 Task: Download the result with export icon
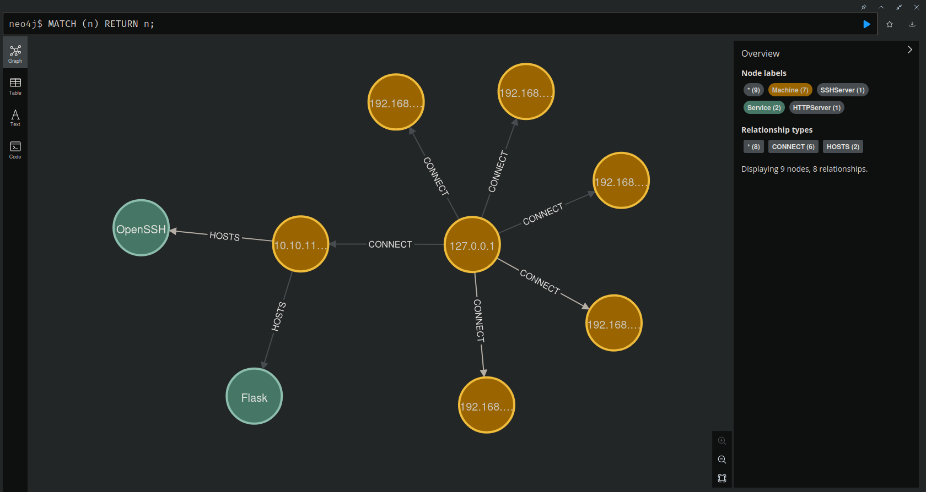[912, 24]
